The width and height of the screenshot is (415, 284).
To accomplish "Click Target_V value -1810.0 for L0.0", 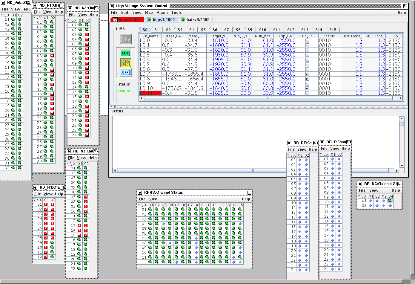I will pos(218,41).
